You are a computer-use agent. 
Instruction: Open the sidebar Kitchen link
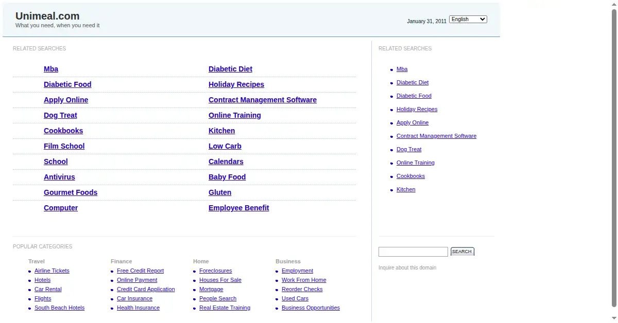pyautogui.click(x=406, y=189)
